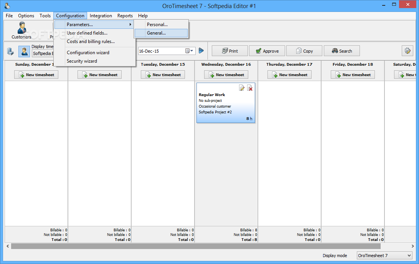Click the Display mode label
This screenshot has height=264, width=419.
(x=335, y=256)
